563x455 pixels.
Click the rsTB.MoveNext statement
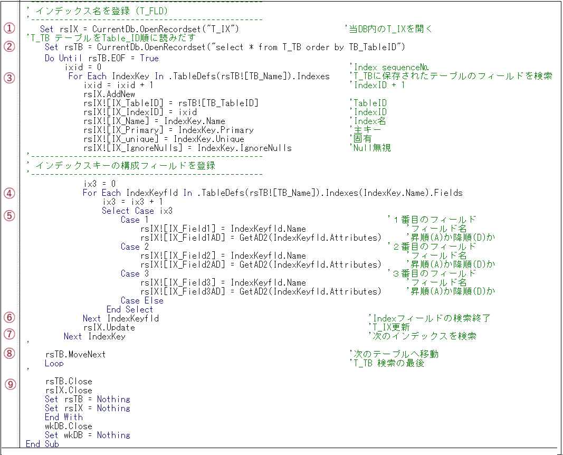[x=75, y=354]
